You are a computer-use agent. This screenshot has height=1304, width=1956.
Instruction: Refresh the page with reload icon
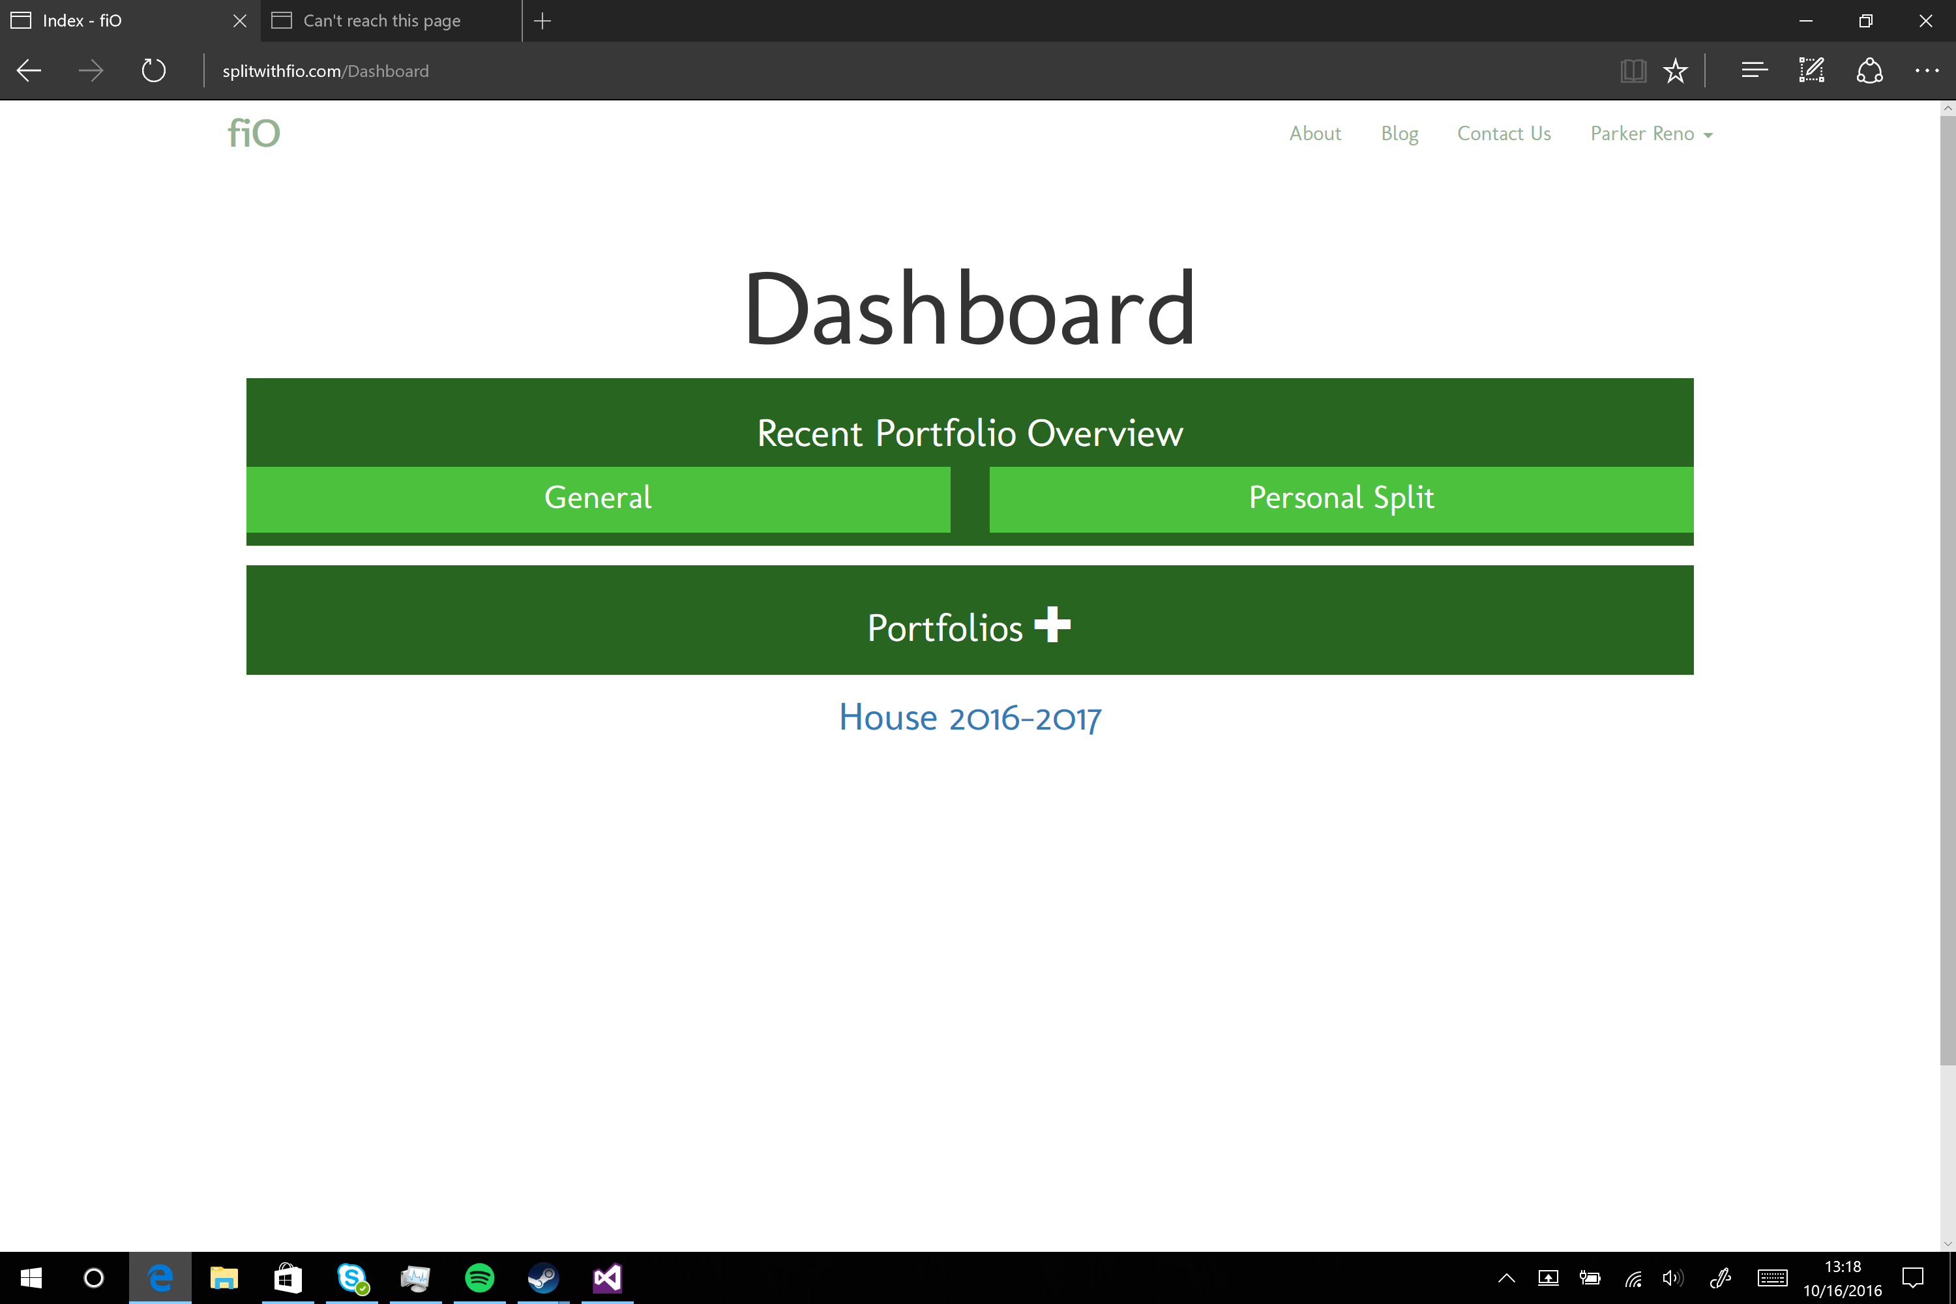pos(154,70)
